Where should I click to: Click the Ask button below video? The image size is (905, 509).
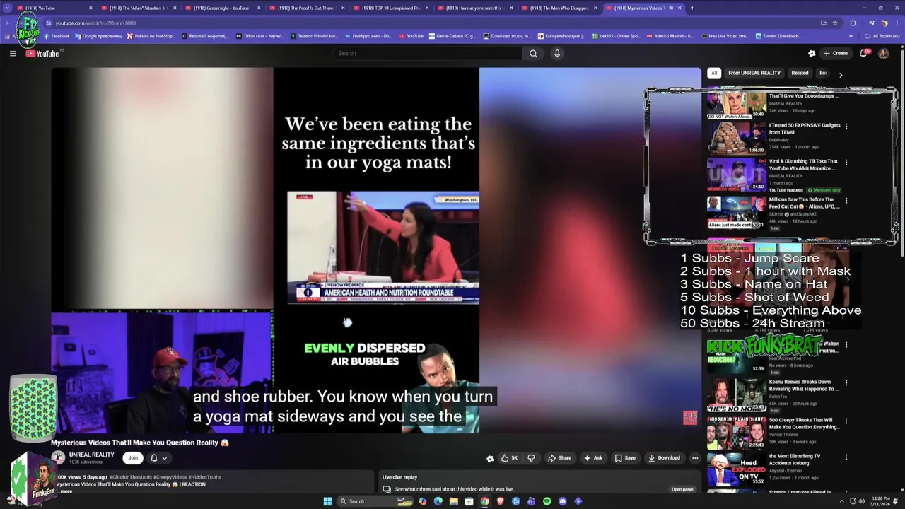[x=592, y=458]
